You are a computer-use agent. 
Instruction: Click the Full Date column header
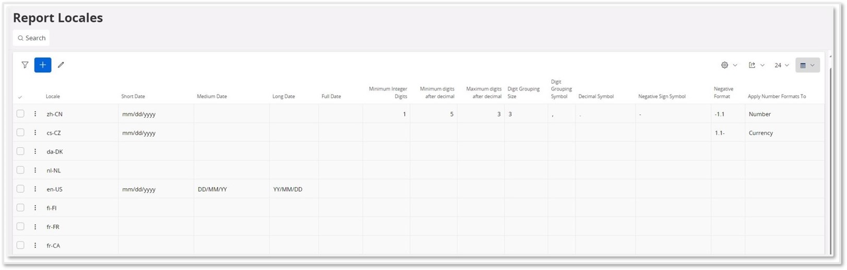[331, 96]
